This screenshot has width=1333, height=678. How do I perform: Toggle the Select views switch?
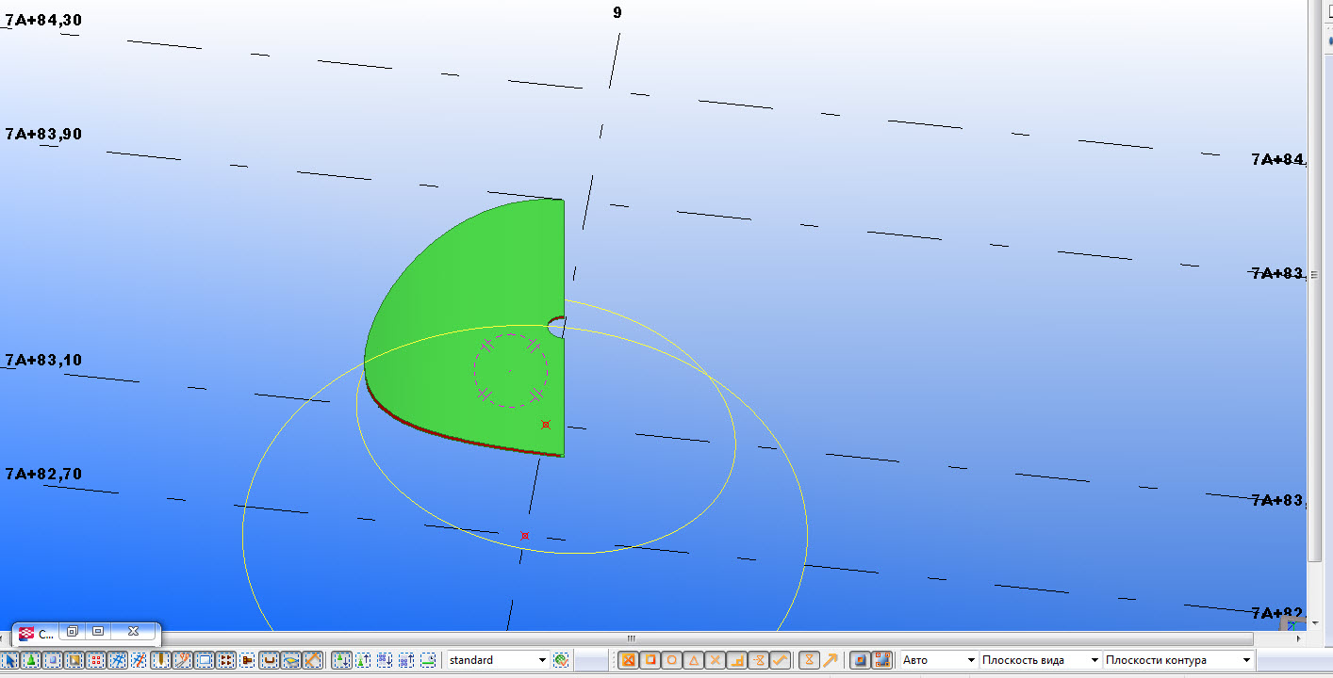coord(204,660)
